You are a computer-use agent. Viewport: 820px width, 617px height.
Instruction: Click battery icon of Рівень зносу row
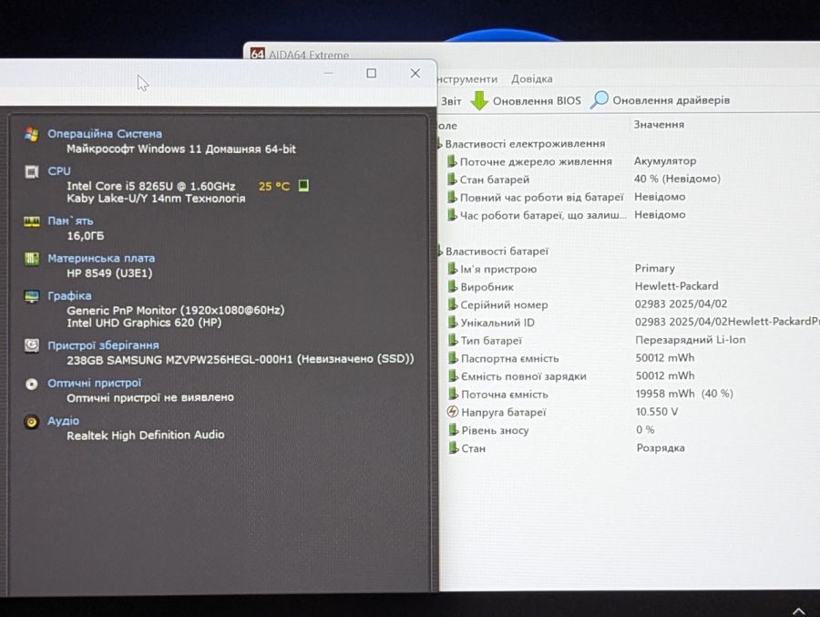click(454, 430)
